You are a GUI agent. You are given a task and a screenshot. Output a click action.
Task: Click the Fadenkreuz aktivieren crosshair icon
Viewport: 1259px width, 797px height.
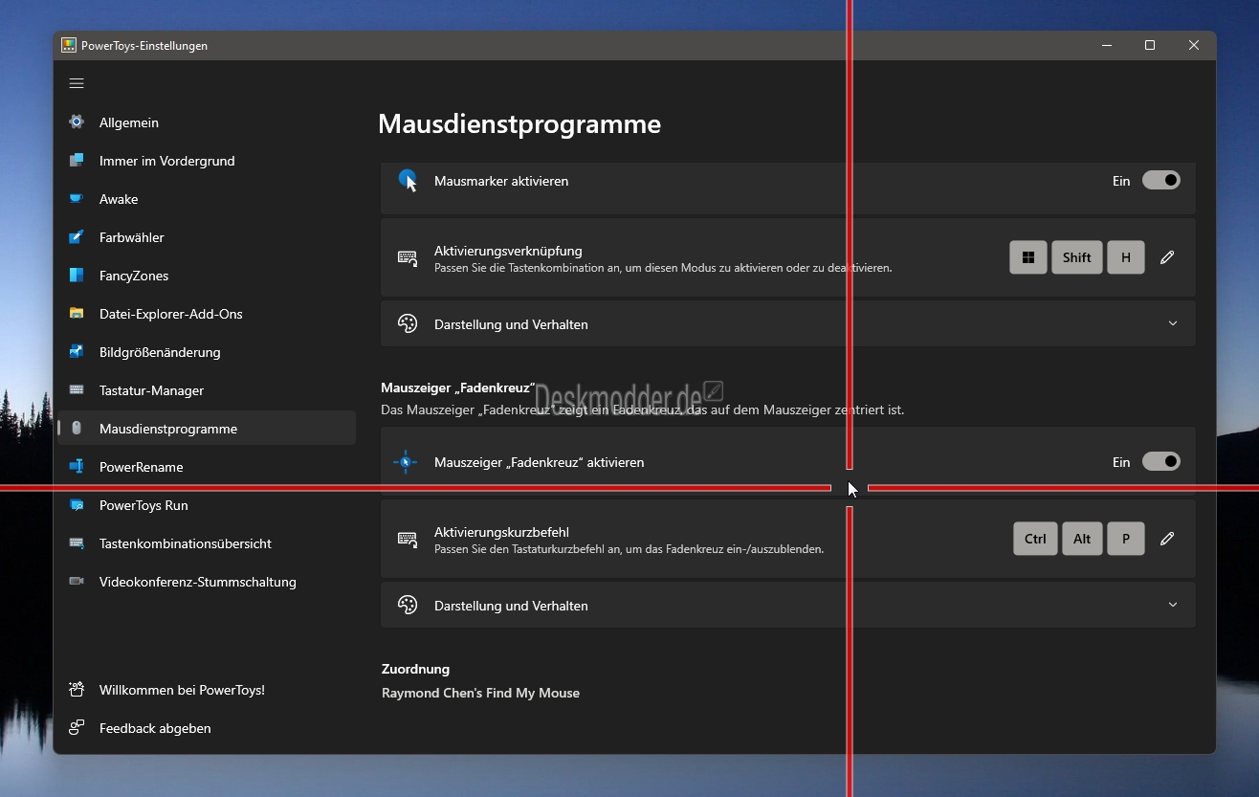click(x=406, y=462)
